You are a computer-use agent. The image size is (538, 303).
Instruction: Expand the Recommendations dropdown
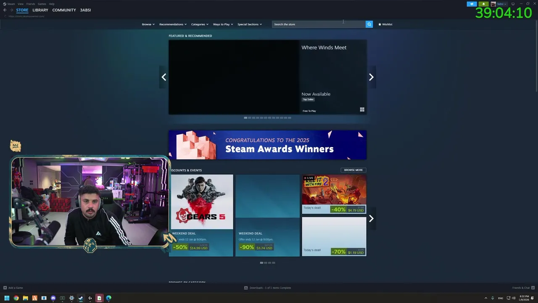tap(173, 24)
